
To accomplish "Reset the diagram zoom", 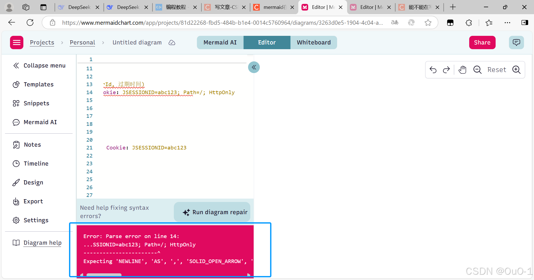I will tap(497, 70).
